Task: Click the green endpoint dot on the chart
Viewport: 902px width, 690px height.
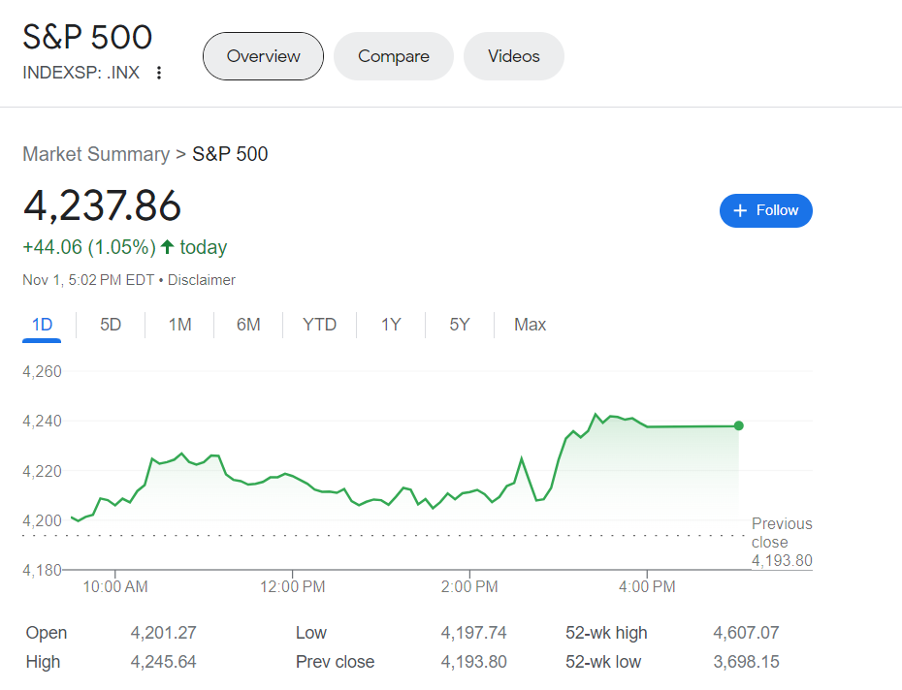Action: pos(739,425)
